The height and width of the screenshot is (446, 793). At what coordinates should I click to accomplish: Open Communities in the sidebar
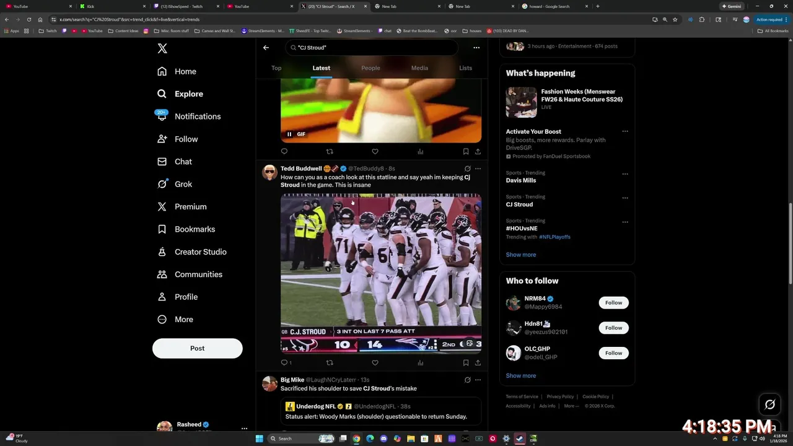coord(190,274)
